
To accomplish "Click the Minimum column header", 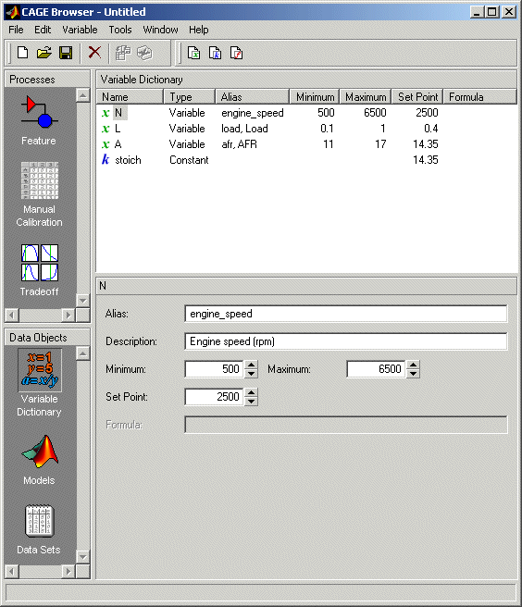I will pyautogui.click(x=315, y=97).
